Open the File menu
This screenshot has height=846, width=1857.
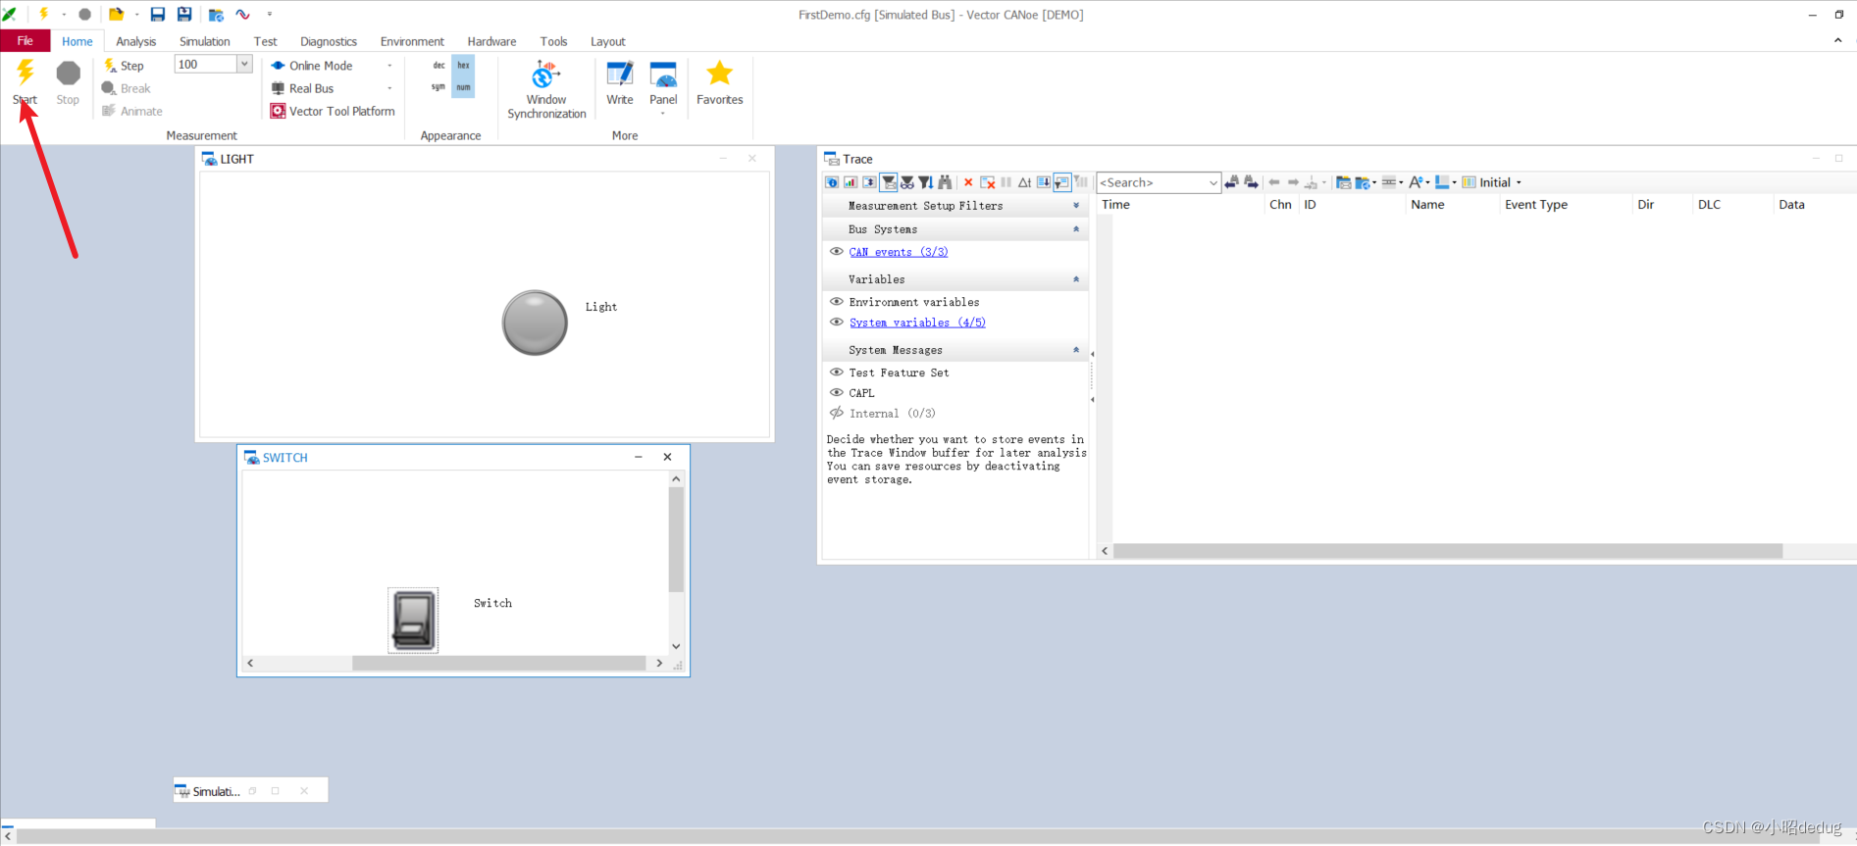pyautogui.click(x=26, y=41)
